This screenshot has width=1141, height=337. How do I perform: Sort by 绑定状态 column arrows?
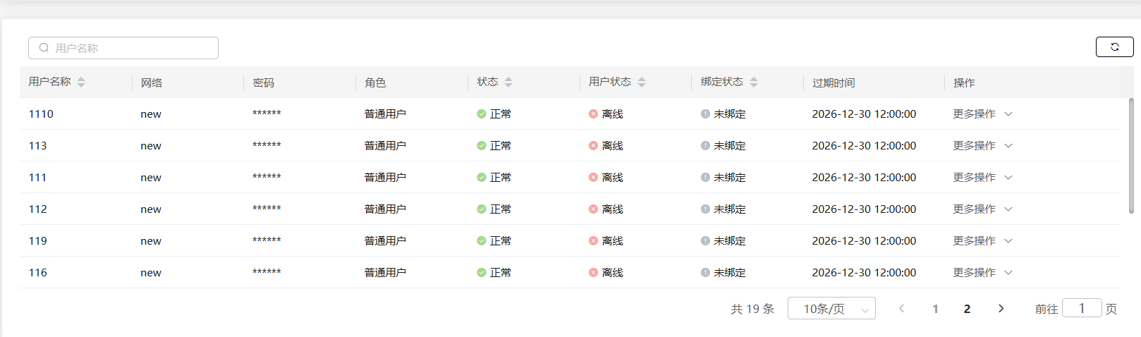point(754,82)
